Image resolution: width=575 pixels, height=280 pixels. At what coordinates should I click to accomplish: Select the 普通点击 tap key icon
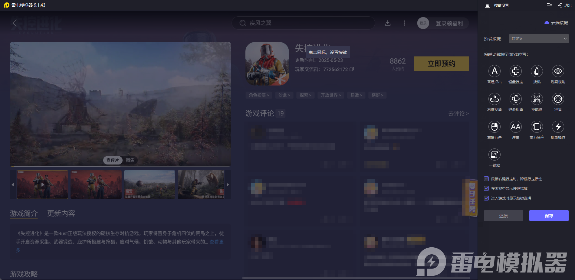click(494, 71)
